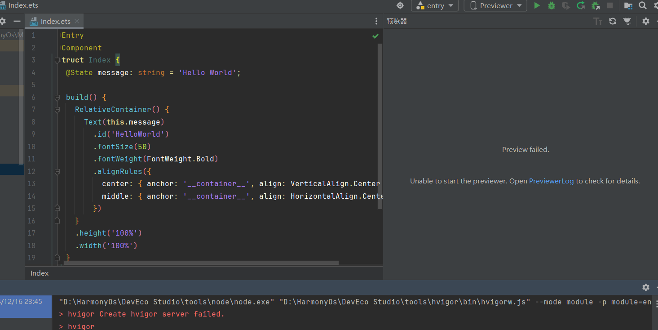Open previewer panel settings gear
The height and width of the screenshot is (330, 658).
click(x=646, y=21)
